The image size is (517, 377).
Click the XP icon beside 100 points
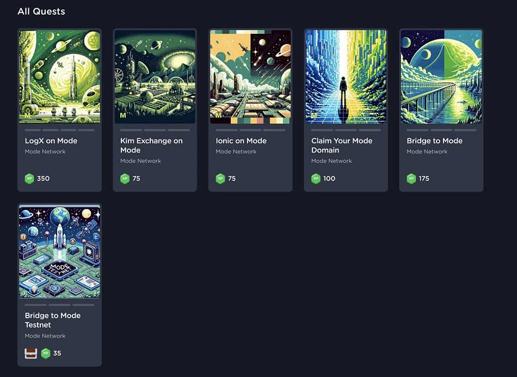[316, 179]
